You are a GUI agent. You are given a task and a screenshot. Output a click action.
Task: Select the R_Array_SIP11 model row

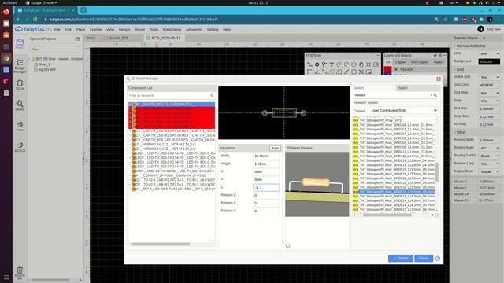(x=394, y=120)
